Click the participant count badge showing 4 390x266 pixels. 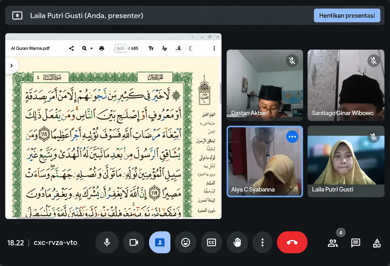tap(341, 233)
